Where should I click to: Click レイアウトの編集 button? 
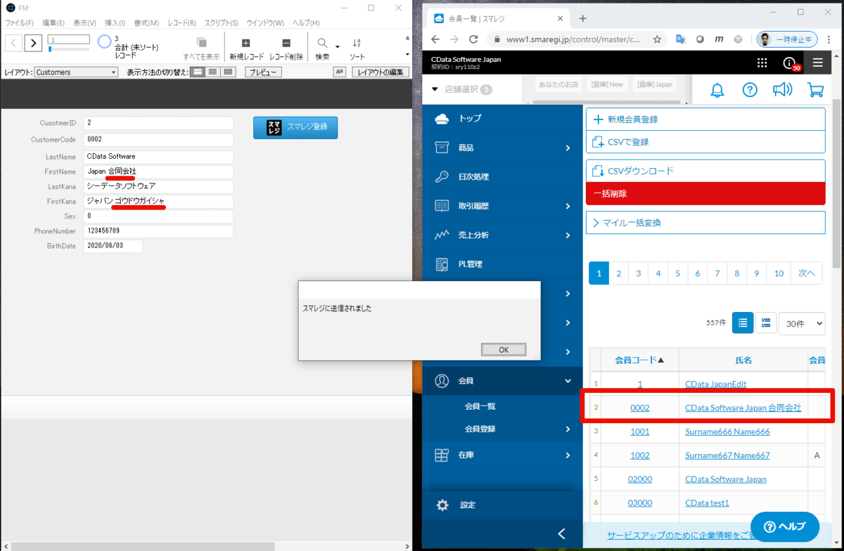(x=381, y=72)
